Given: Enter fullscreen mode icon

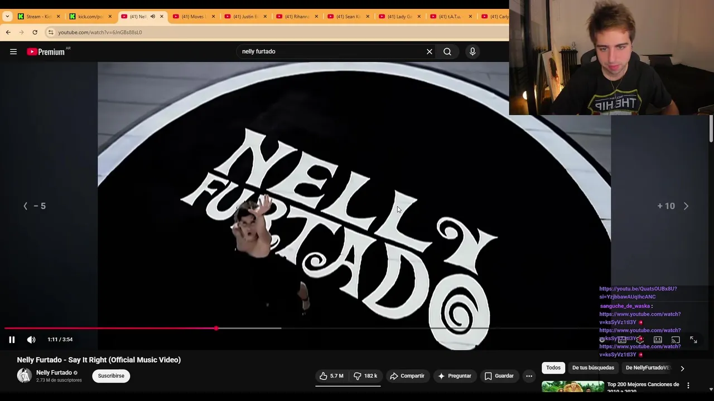Looking at the screenshot, I should click(x=693, y=340).
